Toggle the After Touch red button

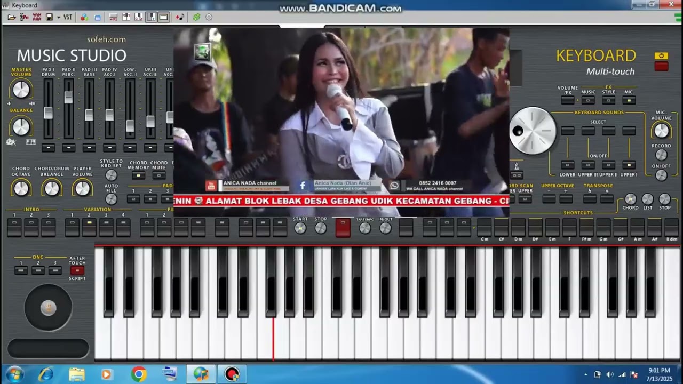tap(77, 270)
